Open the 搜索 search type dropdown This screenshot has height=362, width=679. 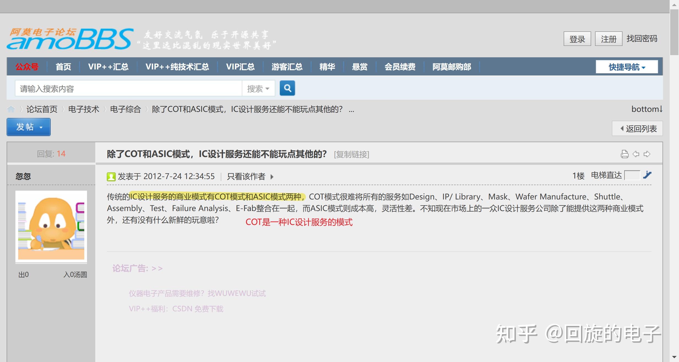click(x=258, y=88)
